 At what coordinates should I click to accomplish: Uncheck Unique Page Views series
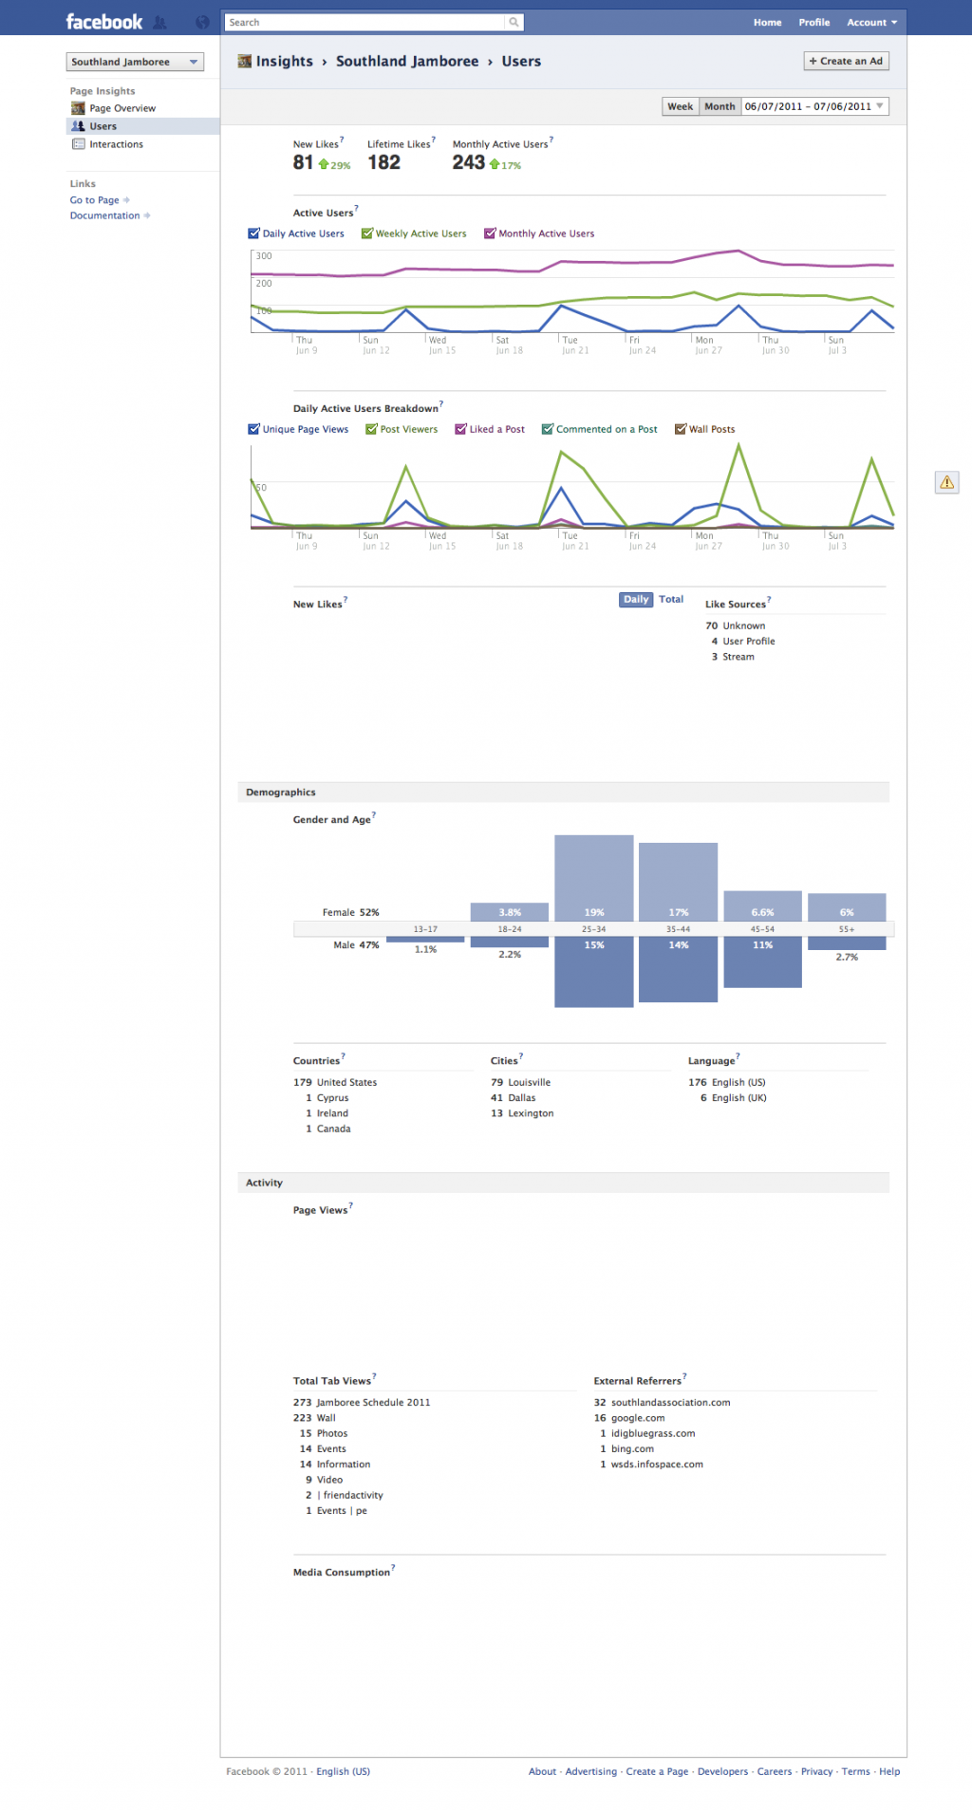point(253,429)
